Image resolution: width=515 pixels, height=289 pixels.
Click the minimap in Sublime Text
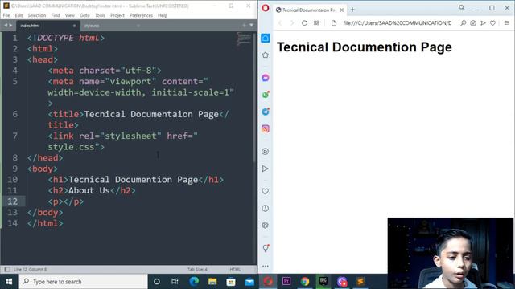coord(244,39)
